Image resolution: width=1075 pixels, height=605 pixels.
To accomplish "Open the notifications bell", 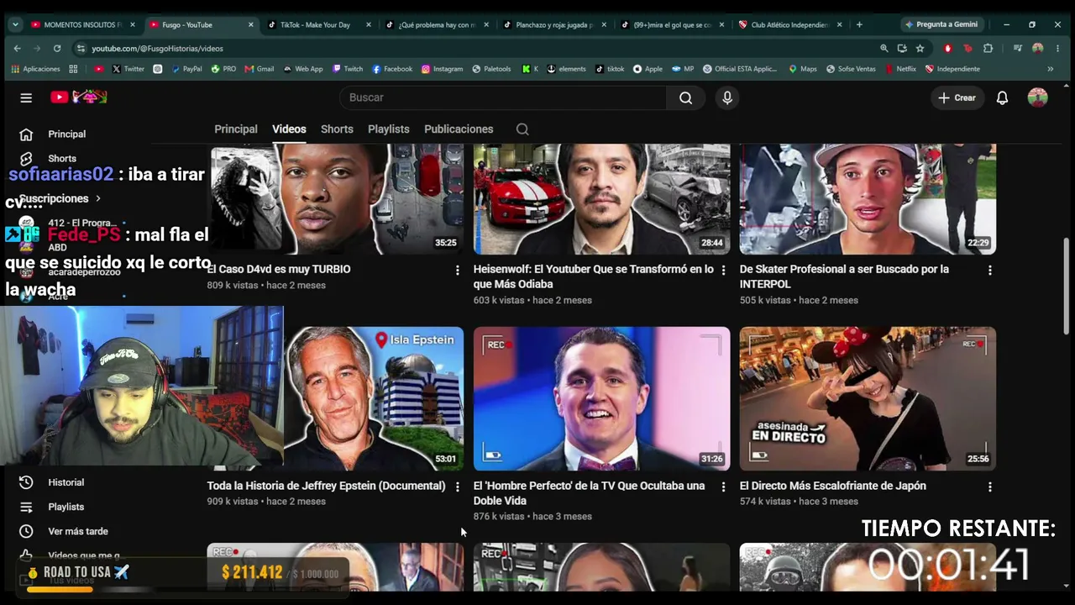I will 1002,97.
